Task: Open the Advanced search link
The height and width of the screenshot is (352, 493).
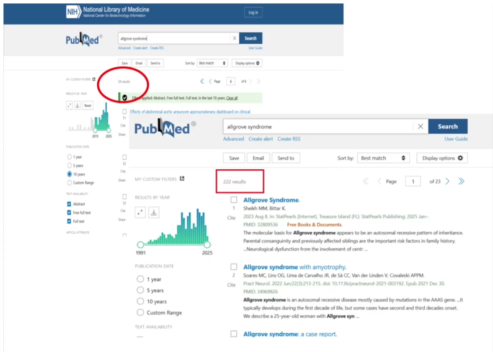Action: (234, 139)
